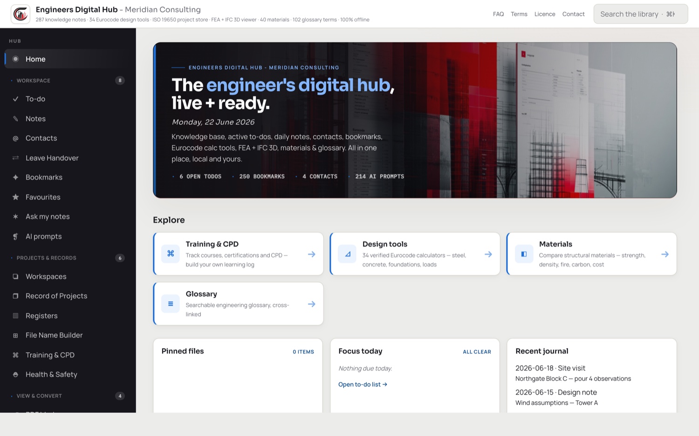Click the Favourites star icon
Image resolution: width=699 pixels, height=436 pixels.
[x=15, y=197]
